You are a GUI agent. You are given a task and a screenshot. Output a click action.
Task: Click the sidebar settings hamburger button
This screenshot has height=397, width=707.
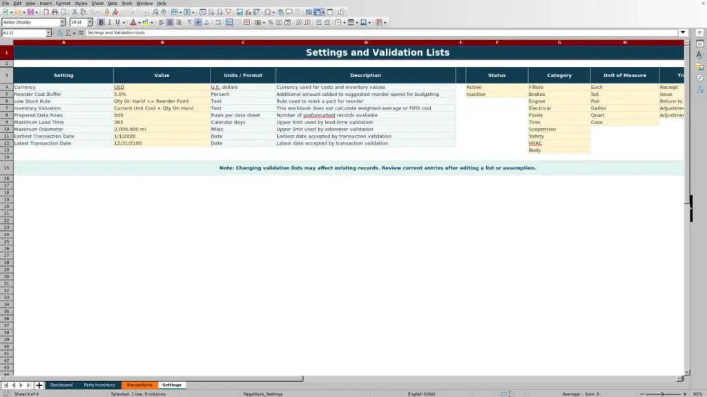(x=699, y=32)
